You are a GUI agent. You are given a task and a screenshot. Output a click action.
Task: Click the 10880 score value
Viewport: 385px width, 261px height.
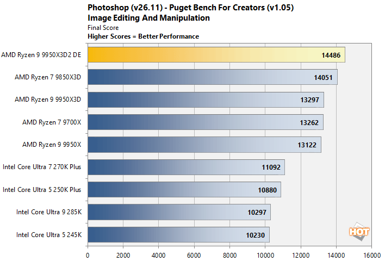267,190
